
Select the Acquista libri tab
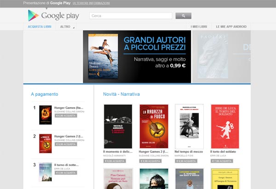(40, 27)
